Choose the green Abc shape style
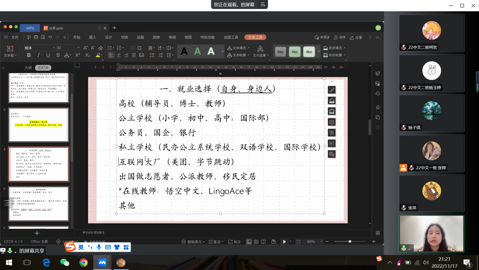 295,52
